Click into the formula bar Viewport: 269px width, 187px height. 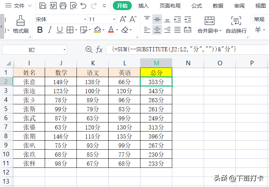pos(188,50)
